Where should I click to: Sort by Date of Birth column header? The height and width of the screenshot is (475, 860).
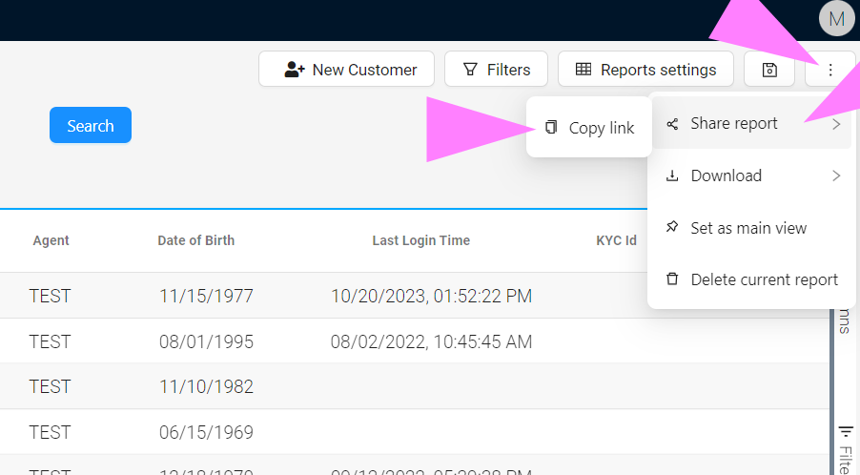[x=195, y=240]
